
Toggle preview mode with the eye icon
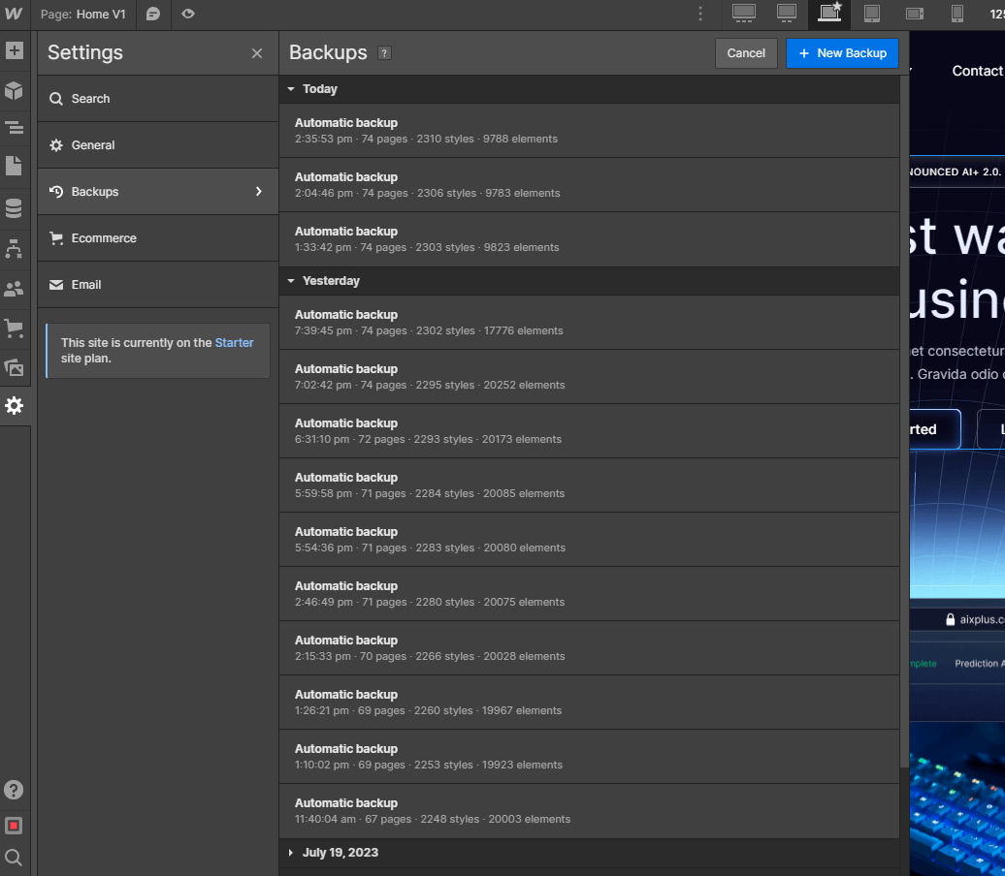(187, 15)
